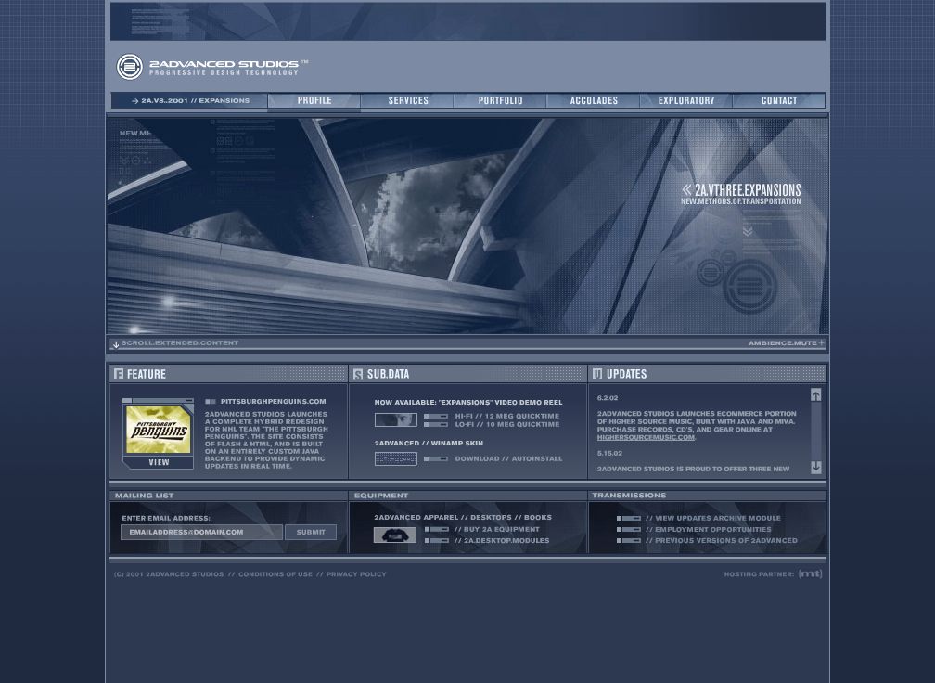This screenshot has height=683, width=935.
Task: Click the 2Advanced Studios circular logo icon
Action: (x=130, y=67)
